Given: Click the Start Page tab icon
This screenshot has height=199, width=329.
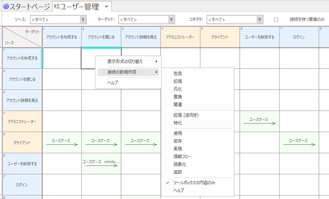Looking at the screenshot, I should [6, 7].
